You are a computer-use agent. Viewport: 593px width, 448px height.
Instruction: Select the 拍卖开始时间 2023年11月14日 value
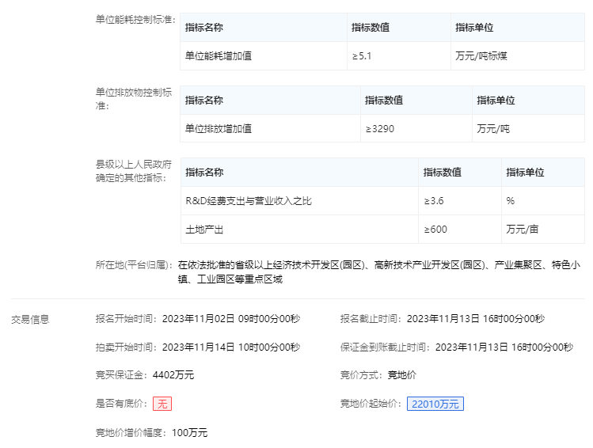pos(231,347)
